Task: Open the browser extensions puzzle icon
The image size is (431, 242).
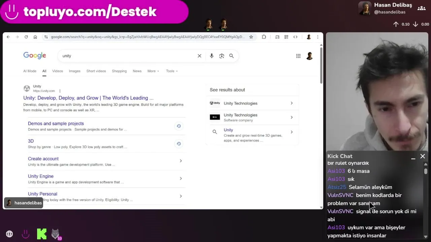Action: 264,37
